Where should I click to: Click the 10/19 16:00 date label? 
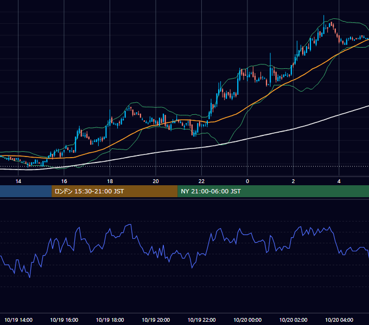(x=64, y=320)
